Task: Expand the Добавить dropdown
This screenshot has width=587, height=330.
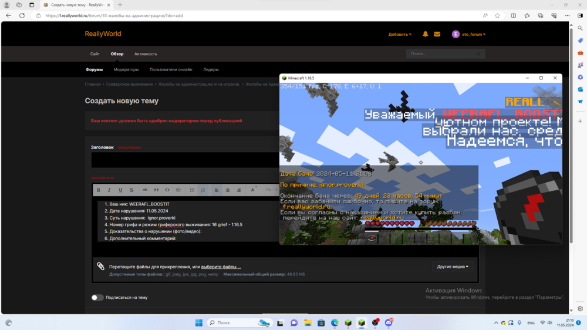Action: [x=400, y=35]
